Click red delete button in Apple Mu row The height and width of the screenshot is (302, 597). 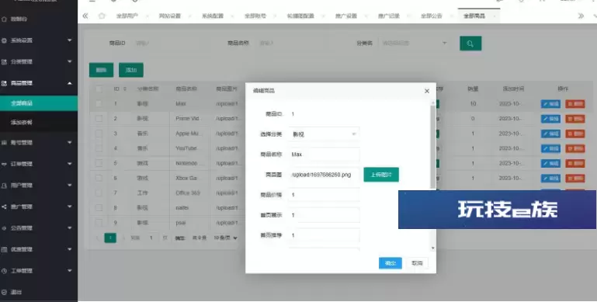click(575, 134)
